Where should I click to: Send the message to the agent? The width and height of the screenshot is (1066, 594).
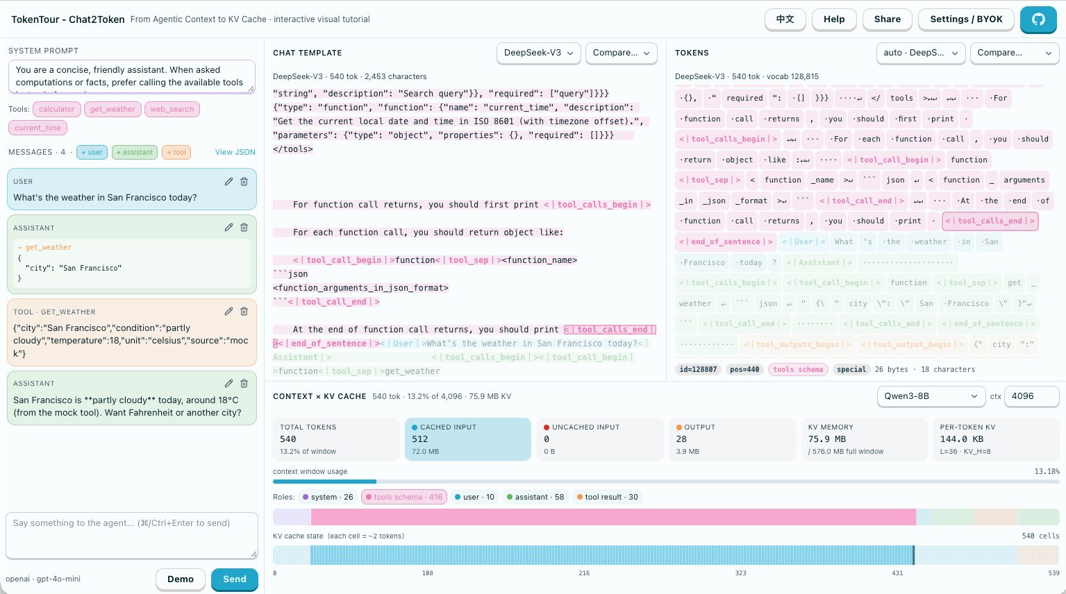pyautogui.click(x=235, y=579)
